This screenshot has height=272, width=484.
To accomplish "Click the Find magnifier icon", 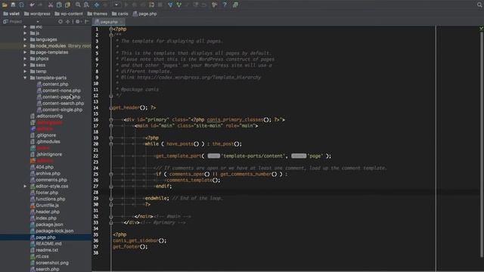I will 78,5.
